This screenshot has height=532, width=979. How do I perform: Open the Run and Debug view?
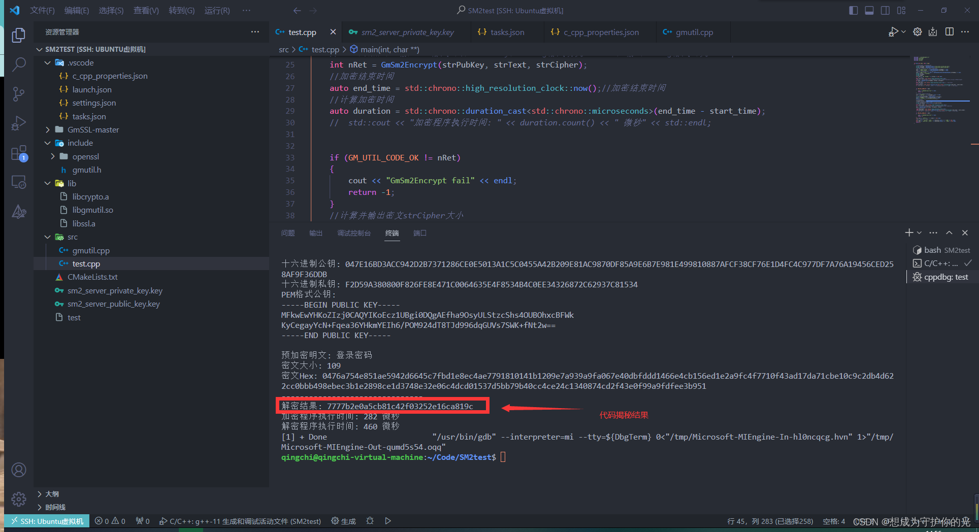(19, 123)
